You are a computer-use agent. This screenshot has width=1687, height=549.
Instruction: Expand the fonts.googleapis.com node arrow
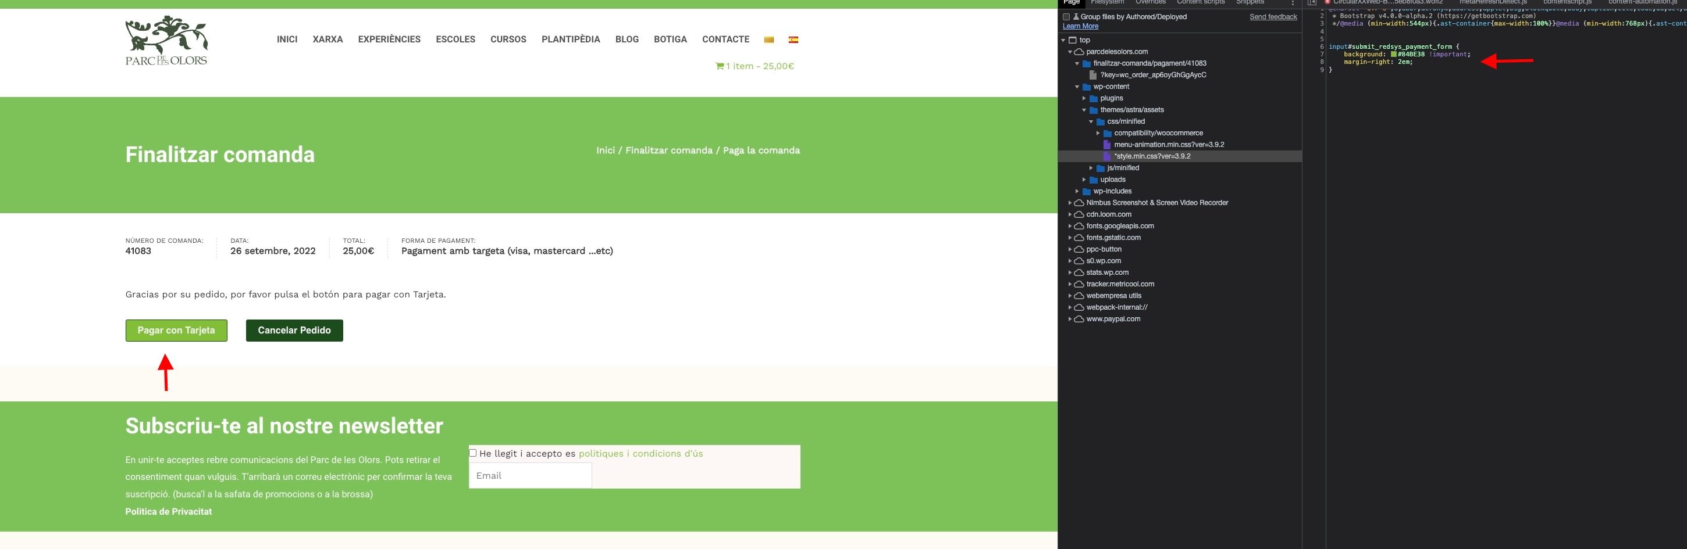(x=1070, y=227)
